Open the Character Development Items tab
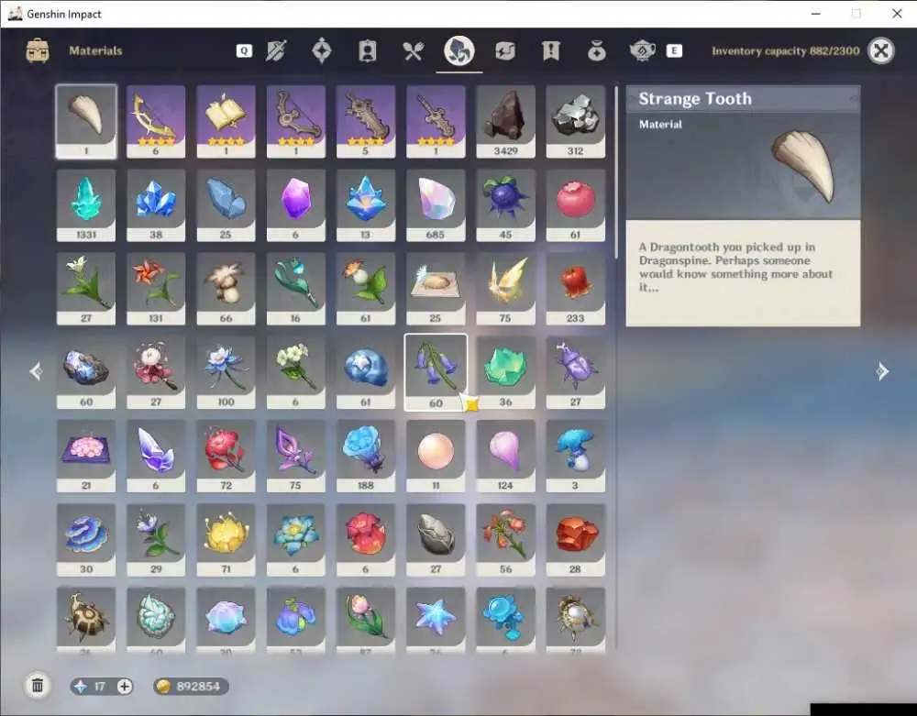This screenshot has width=917, height=716. [368, 50]
